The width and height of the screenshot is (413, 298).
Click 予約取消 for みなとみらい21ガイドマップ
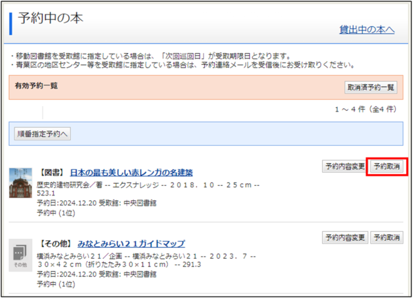pos(387,237)
